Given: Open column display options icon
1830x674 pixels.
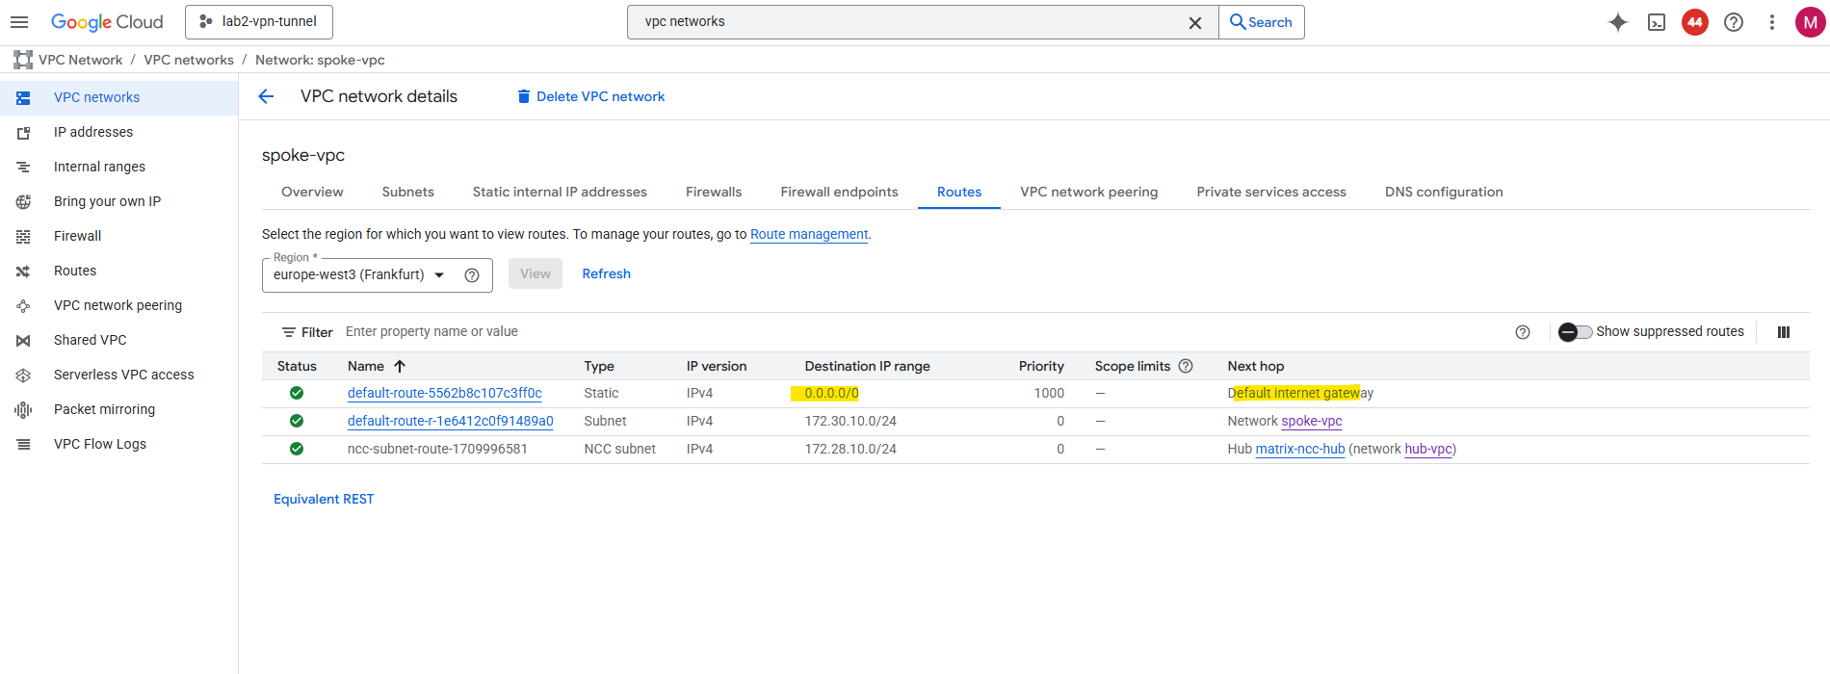Looking at the screenshot, I should pos(1784,332).
